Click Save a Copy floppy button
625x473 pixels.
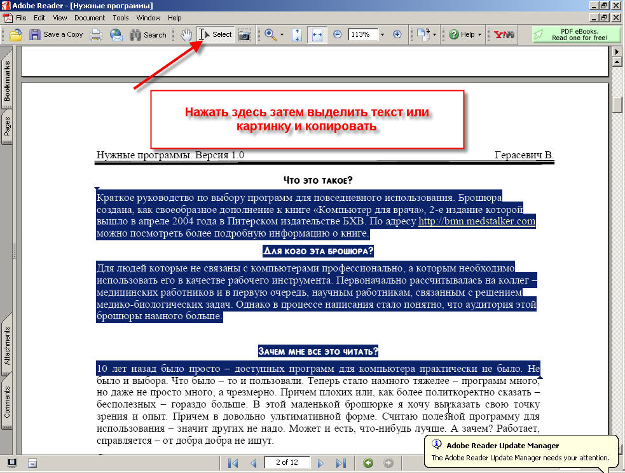tap(56, 35)
